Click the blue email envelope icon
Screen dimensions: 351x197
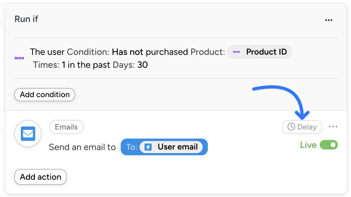(x=28, y=134)
